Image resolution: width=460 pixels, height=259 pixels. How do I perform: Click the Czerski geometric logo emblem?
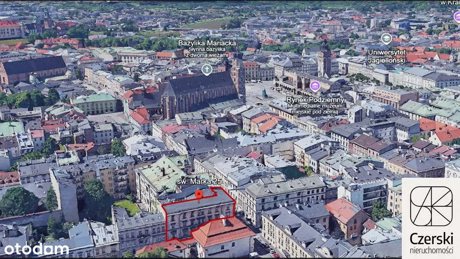pyautogui.click(x=431, y=206)
